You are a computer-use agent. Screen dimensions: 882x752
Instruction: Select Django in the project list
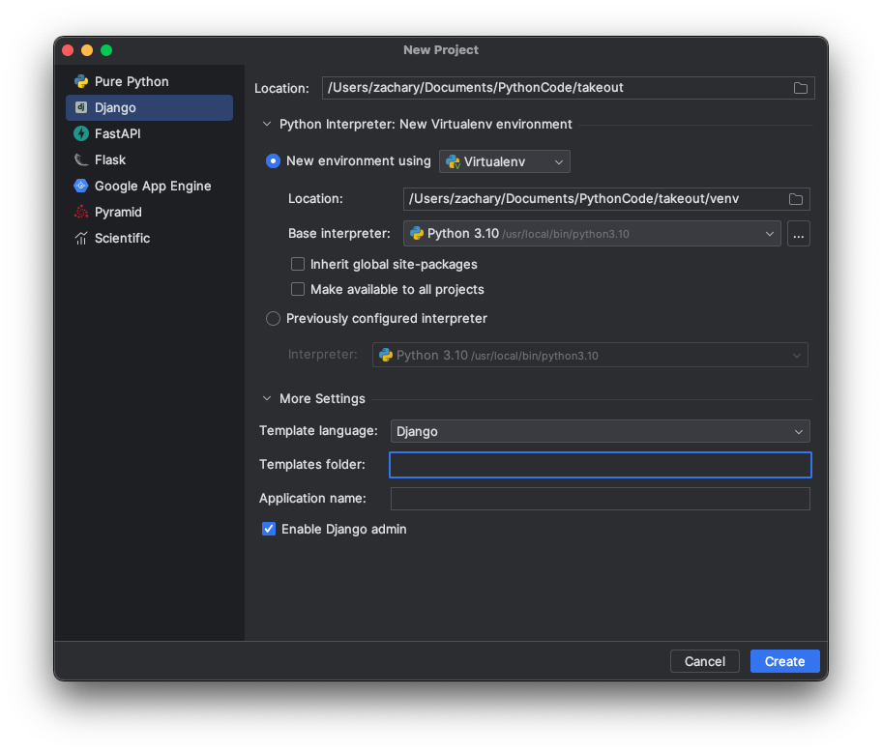point(116,108)
